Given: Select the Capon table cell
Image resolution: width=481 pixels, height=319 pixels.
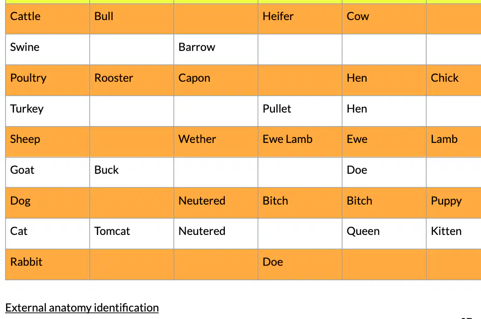Looking at the screenshot, I should pos(215,80).
